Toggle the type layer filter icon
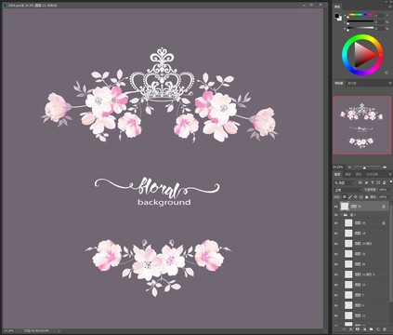The image size is (393, 335). point(373,182)
